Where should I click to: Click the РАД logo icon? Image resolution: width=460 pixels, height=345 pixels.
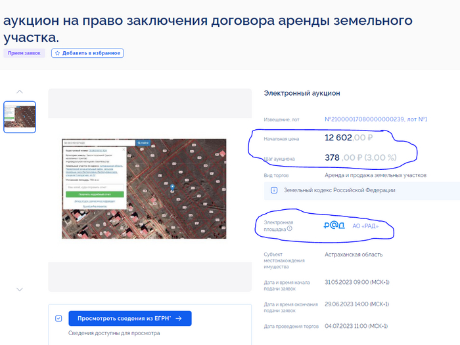[334, 226]
